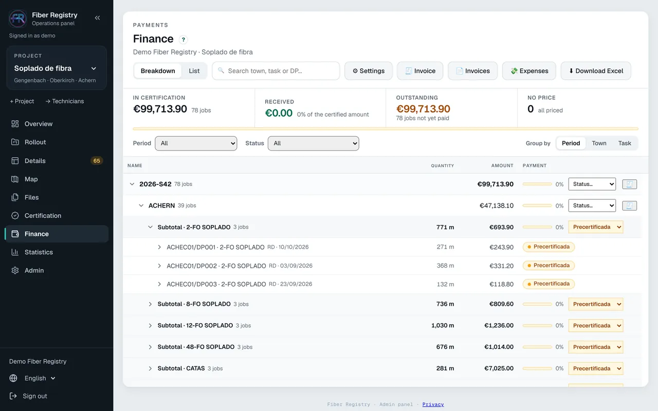The width and height of the screenshot is (658, 411).
Task: Click the search town, task or DP field
Action: (276, 71)
